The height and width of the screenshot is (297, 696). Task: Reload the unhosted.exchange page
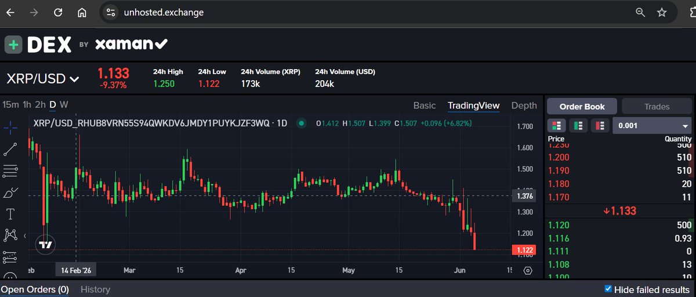[58, 12]
